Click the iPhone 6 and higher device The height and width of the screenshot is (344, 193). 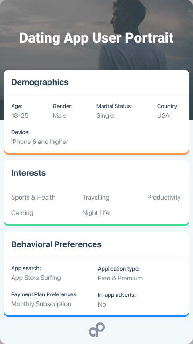pos(40,142)
